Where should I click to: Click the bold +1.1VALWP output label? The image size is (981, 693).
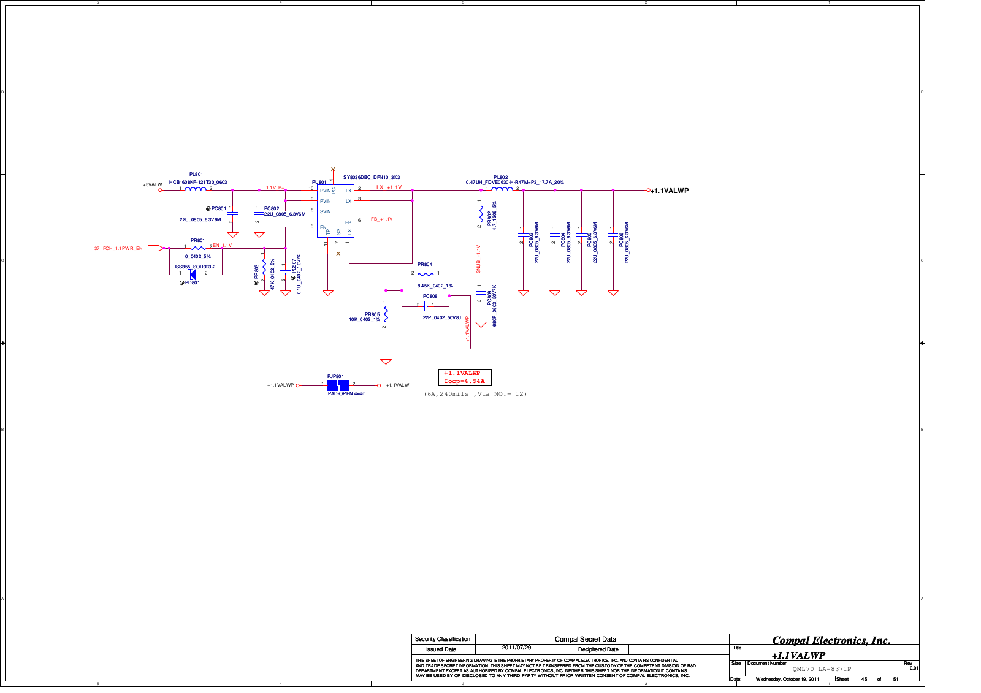click(x=670, y=191)
